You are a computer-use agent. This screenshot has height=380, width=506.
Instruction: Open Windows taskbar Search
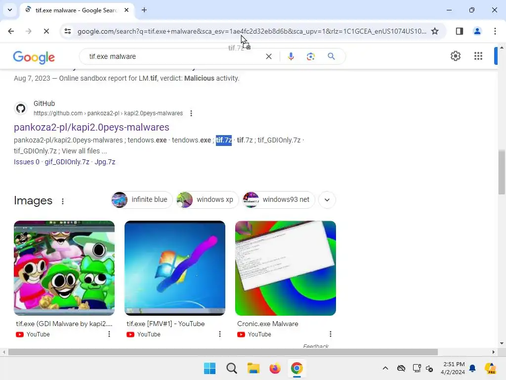click(231, 368)
